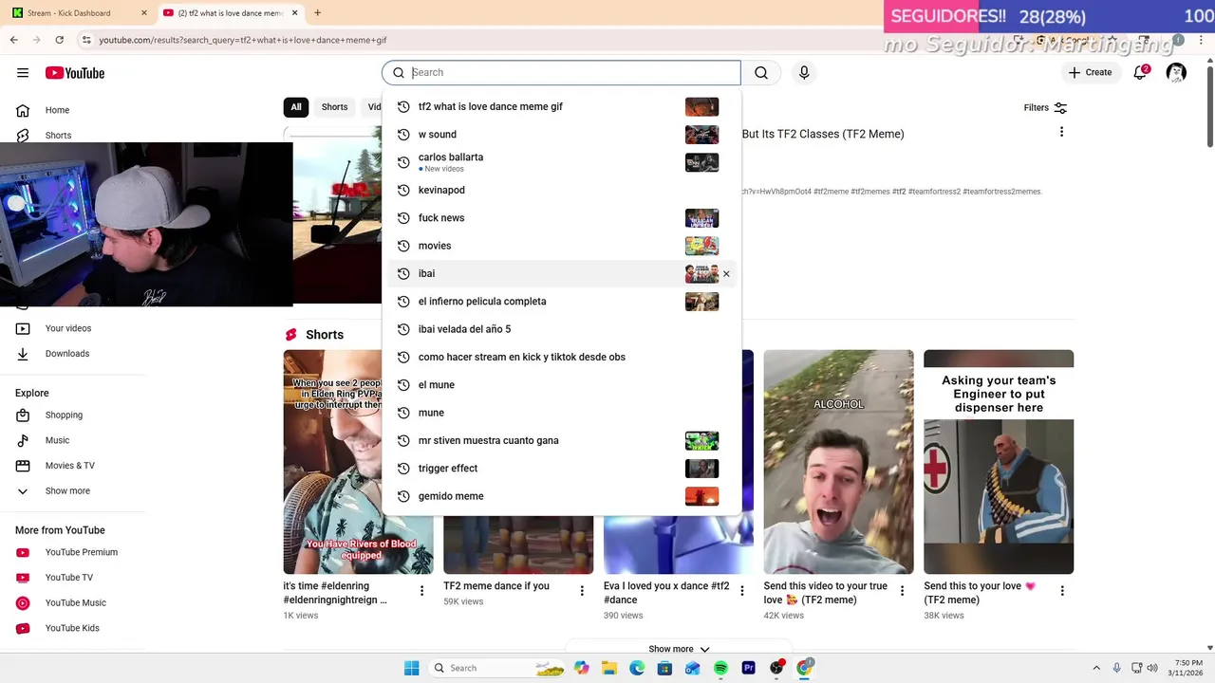The image size is (1215, 683).
Task: Open options for 'Eva I loved you' short
Action: click(x=742, y=591)
